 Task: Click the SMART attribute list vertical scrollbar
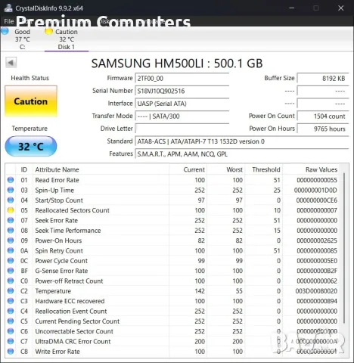344,248
